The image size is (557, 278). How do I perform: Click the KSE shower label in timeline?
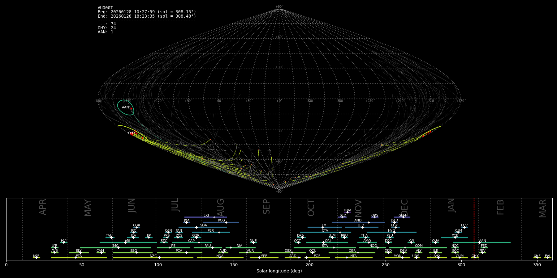pos(36,256)
